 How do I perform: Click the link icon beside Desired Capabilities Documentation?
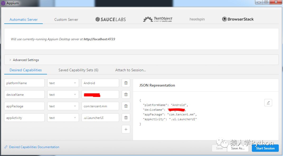tap(6, 147)
